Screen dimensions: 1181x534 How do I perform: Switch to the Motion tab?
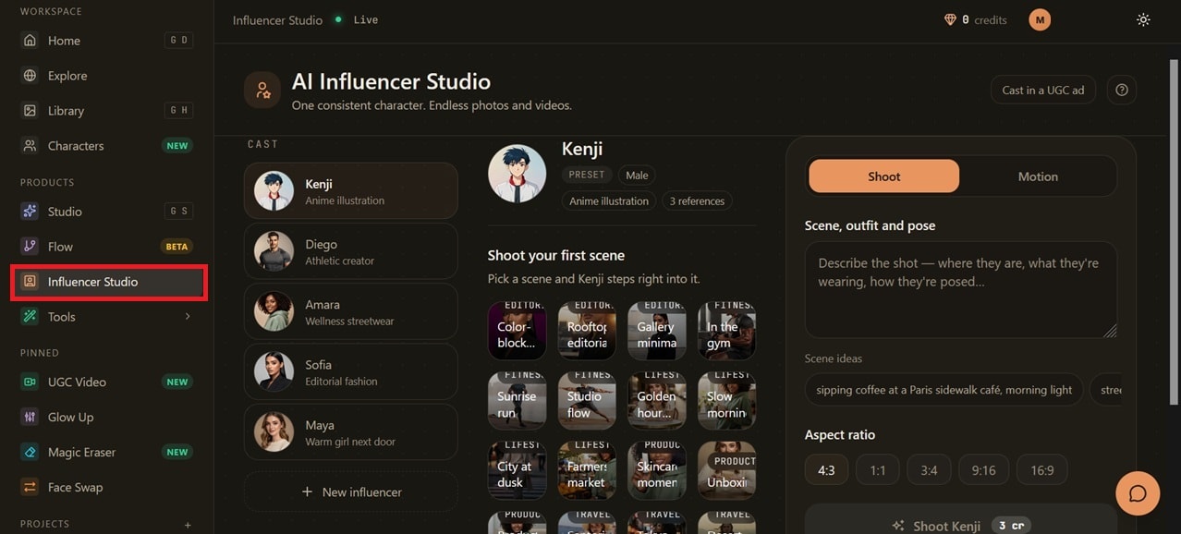pos(1038,176)
